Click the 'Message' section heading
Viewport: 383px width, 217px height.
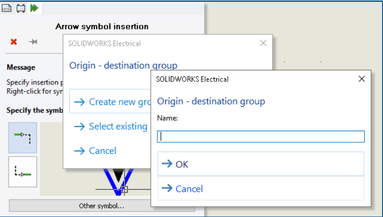click(21, 68)
